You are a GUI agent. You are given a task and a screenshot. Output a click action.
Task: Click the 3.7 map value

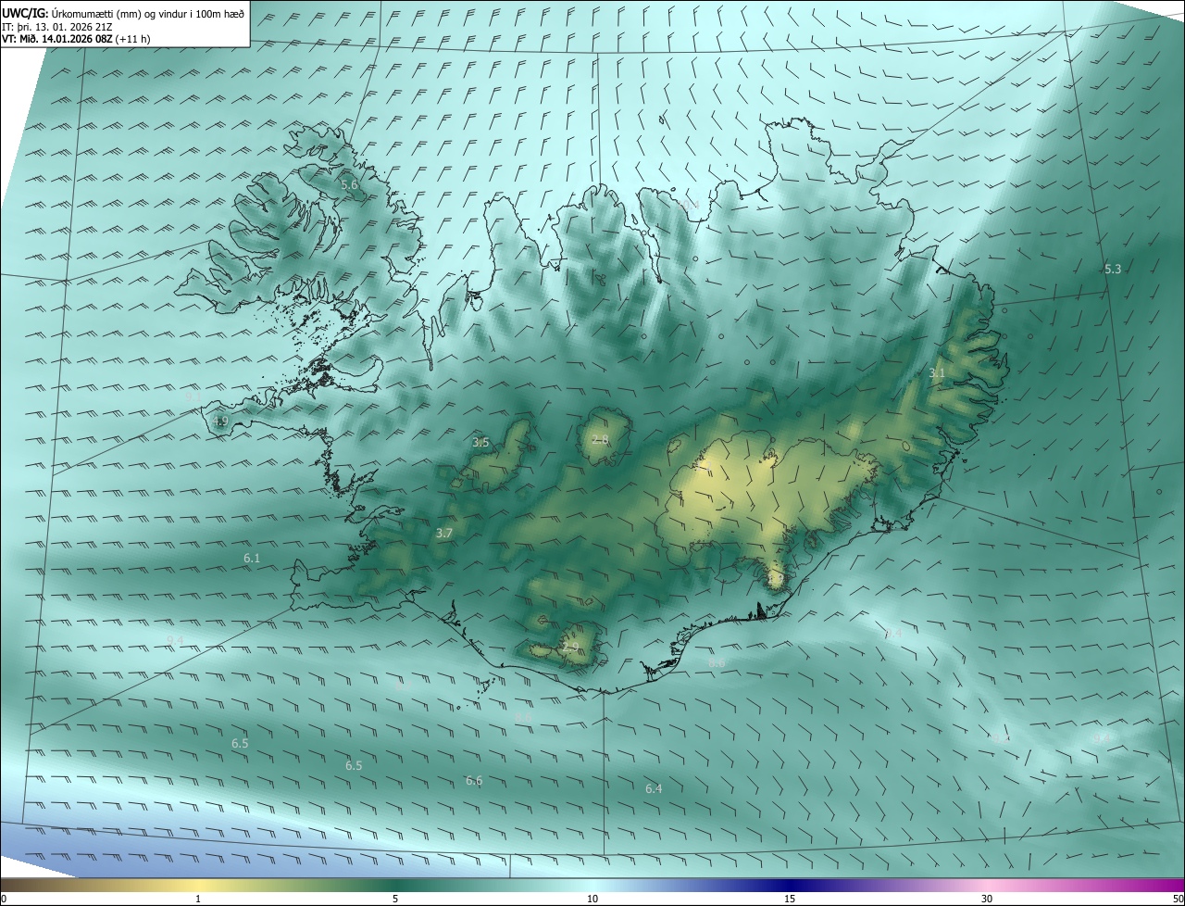443,533
